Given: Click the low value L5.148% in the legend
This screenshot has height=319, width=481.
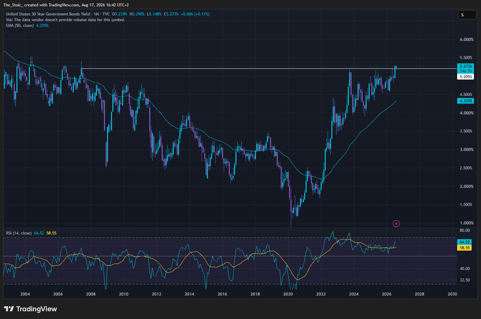Looking at the screenshot, I should (154, 14).
